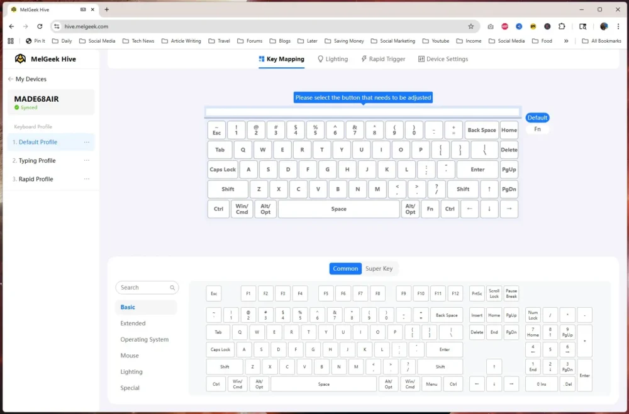This screenshot has width=629, height=414.
Task: Open the Chrome apps grid icon
Action: point(11,41)
